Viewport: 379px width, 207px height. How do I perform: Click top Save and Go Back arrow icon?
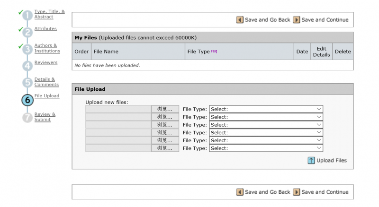pos(240,20)
